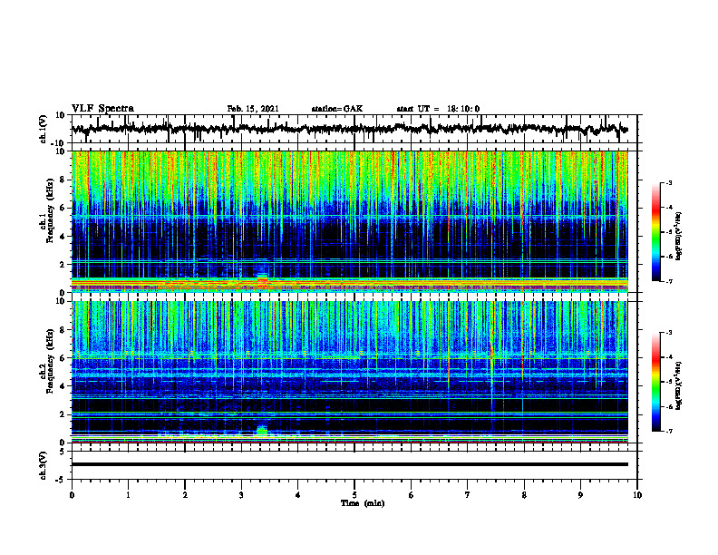Click the "10" tick on the Time axis
Viewport: 718px width, 555px height.
coord(637,495)
